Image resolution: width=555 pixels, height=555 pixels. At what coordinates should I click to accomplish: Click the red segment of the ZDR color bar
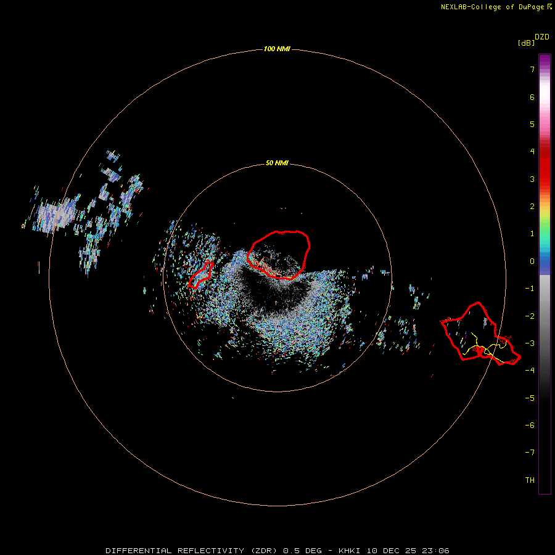[545, 165]
